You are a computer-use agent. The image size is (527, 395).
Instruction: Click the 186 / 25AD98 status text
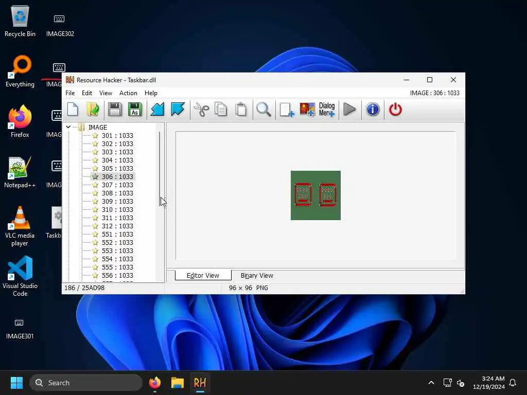(84, 288)
